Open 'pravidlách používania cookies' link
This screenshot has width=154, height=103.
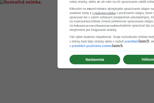coord(92,46)
